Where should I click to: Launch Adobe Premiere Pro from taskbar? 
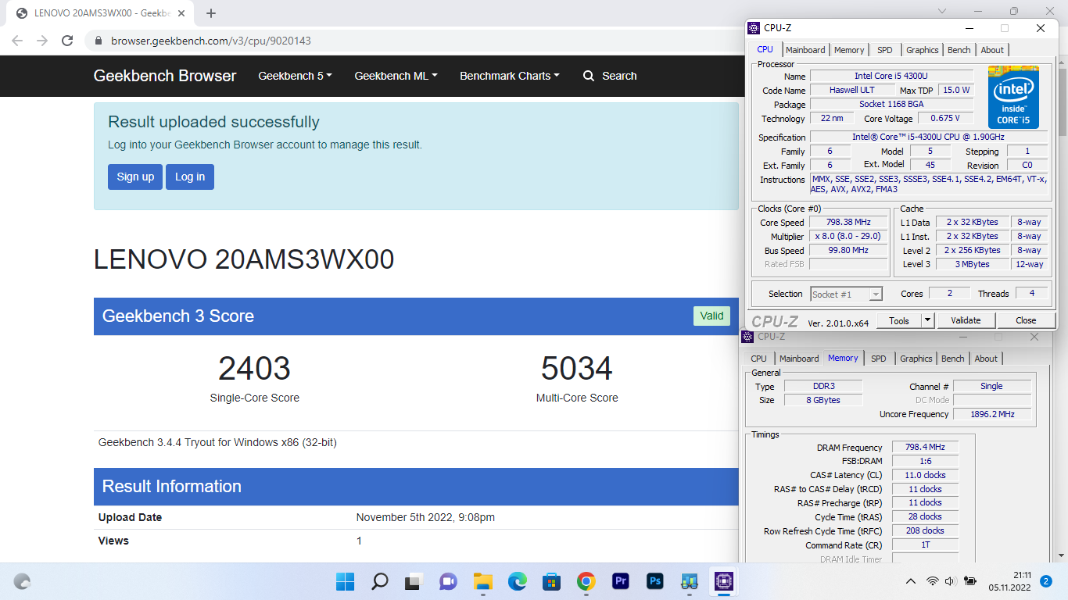tap(621, 581)
